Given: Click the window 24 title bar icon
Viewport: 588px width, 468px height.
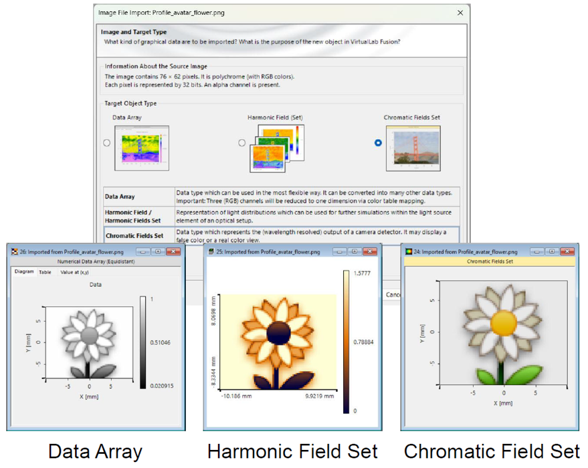Looking at the screenshot, I should point(409,251).
